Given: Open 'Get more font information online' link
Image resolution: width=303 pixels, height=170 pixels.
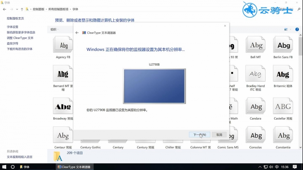Looking at the screenshot, I should pos(21,32).
